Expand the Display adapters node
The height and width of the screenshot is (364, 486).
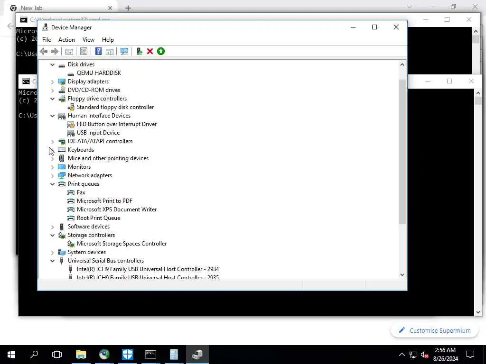[52, 82]
